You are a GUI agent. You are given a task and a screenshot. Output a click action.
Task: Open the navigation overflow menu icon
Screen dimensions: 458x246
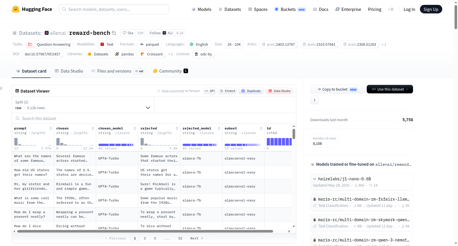(x=391, y=9)
